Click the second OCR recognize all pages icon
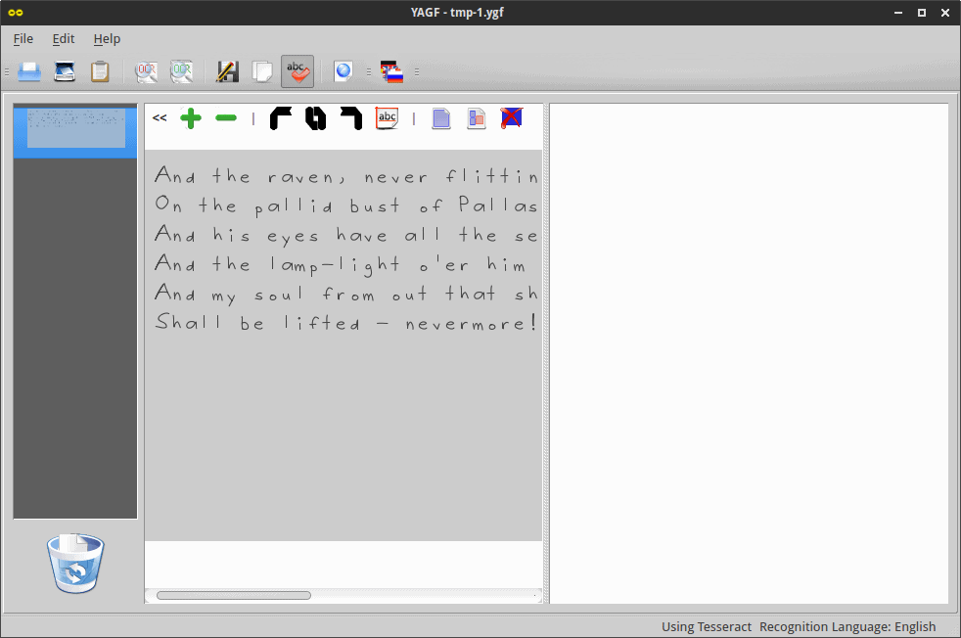The image size is (961, 638). 181,71
